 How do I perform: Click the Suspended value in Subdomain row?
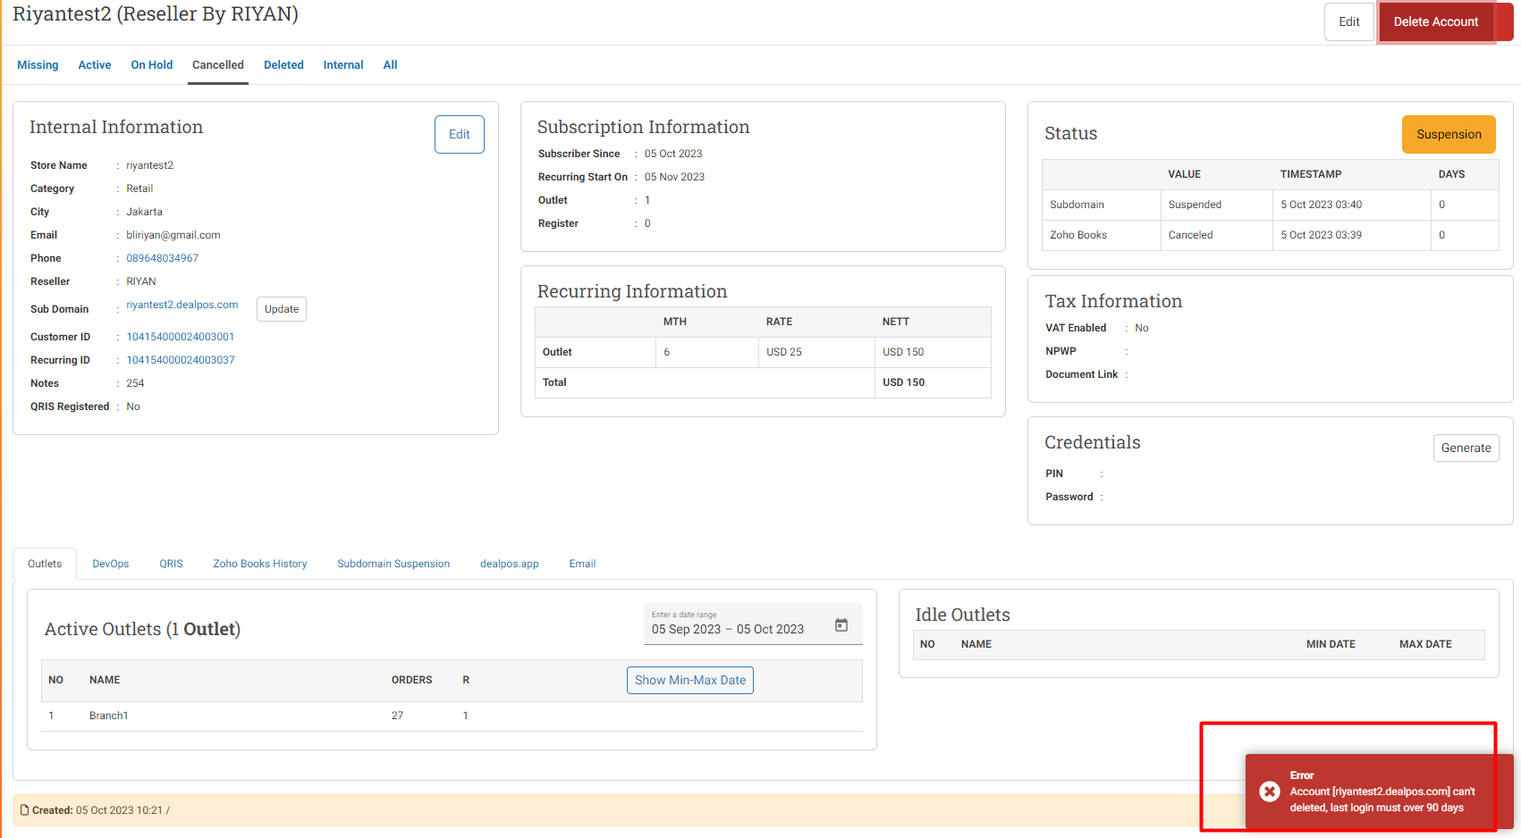(x=1195, y=205)
